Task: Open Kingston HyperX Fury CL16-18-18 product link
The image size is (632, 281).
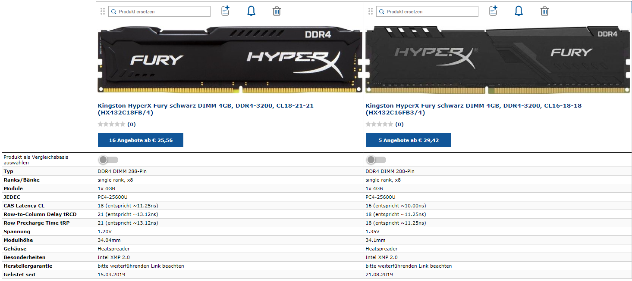Action: [x=474, y=109]
